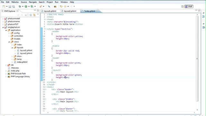Open the Navigate menu

pos(33,2)
